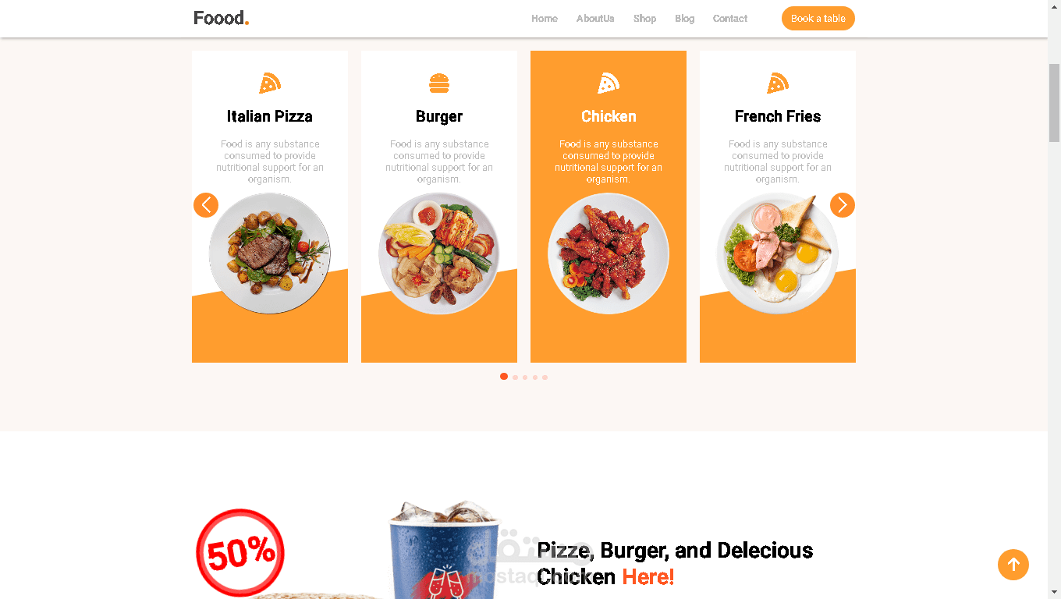Click the burger icon above Burger heading
Screen dimensions: 1061x599
[x=439, y=83]
